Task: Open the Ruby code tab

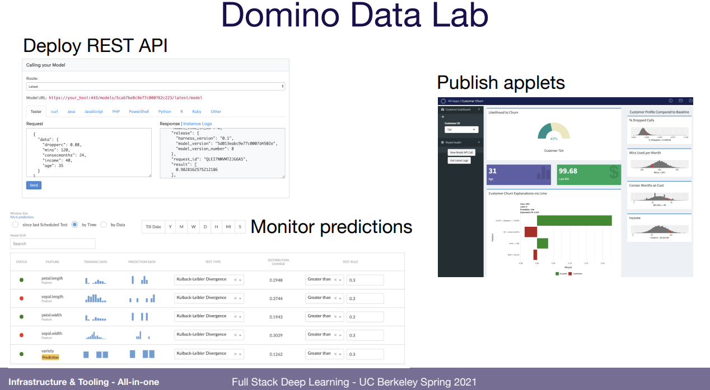Action: [197, 112]
